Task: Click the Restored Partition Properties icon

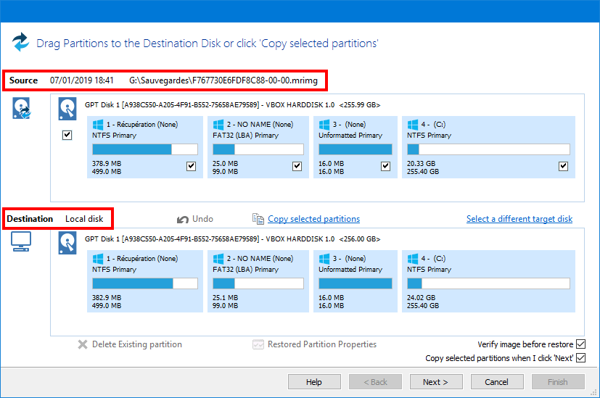Action: [x=258, y=344]
